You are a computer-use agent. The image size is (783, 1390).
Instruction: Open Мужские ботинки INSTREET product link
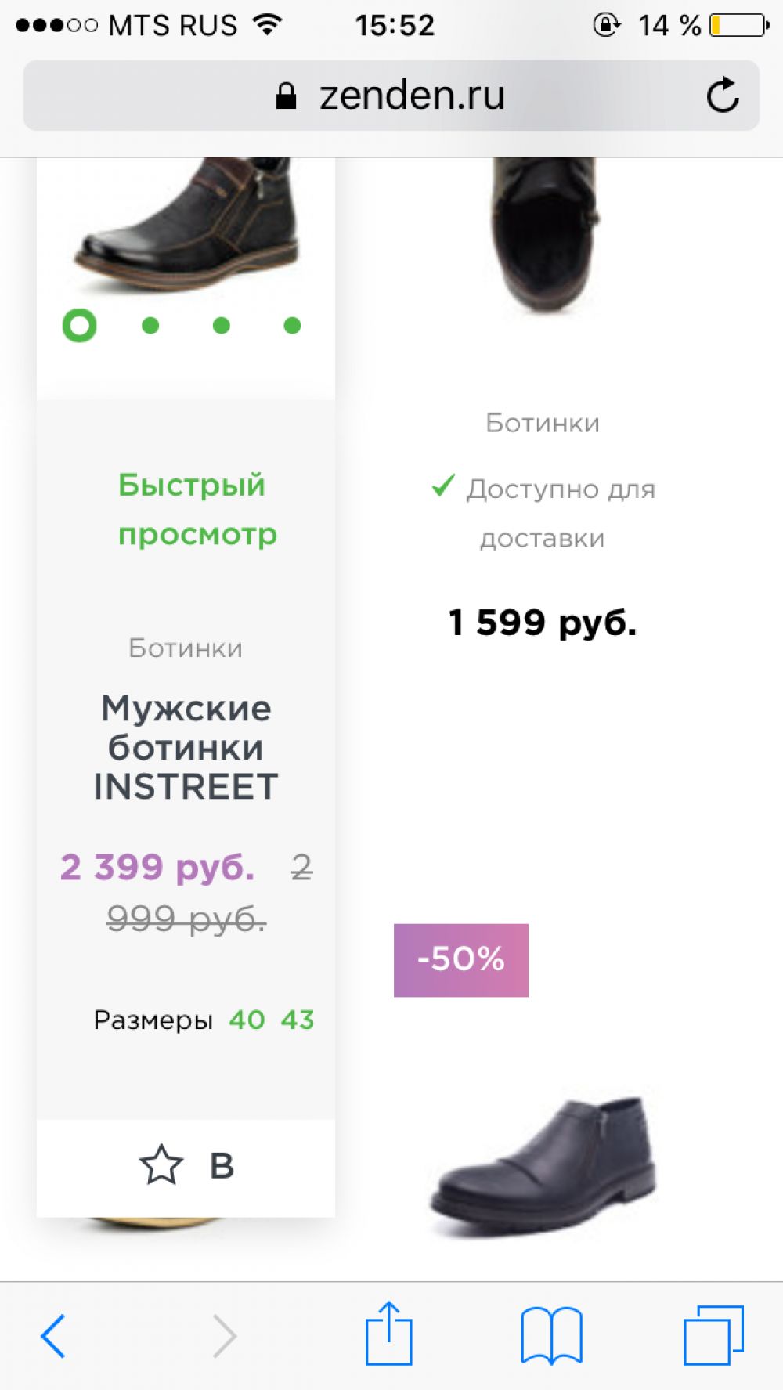(186, 747)
